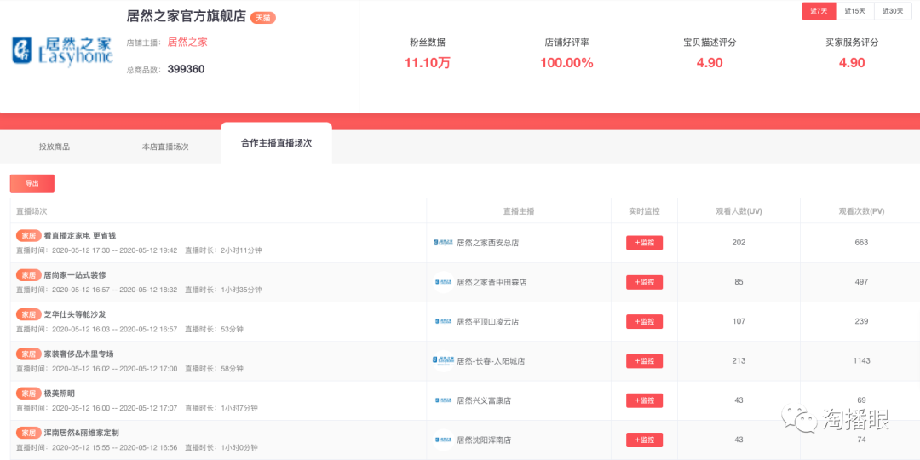Click the 店铺好评率 value 100.00%

coord(566,63)
